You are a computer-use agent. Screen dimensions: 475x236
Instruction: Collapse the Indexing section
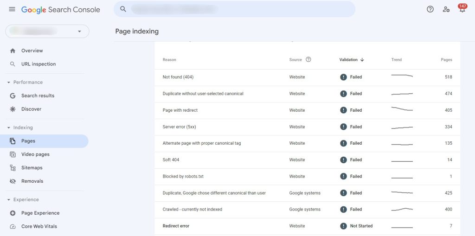click(8, 128)
